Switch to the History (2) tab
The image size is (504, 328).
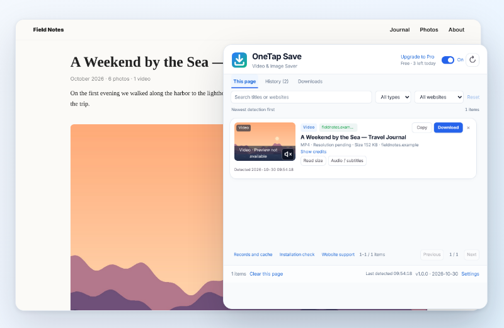277,81
